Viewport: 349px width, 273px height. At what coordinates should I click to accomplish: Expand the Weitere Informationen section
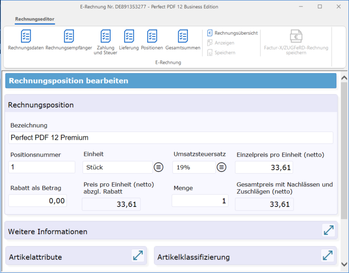pyautogui.click(x=328, y=231)
